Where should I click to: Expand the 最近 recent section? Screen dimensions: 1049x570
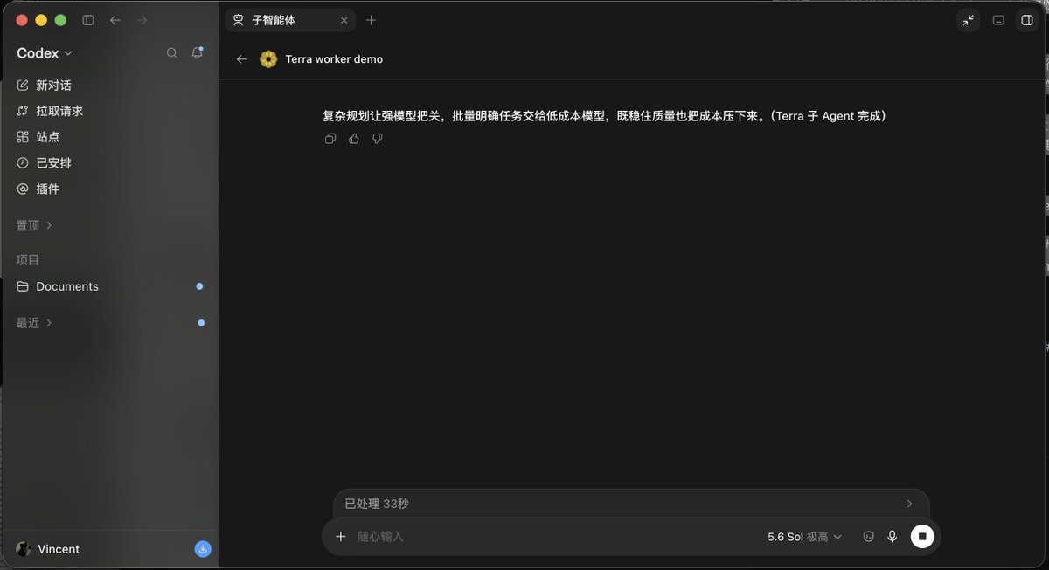pyautogui.click(x=34, y=323)
